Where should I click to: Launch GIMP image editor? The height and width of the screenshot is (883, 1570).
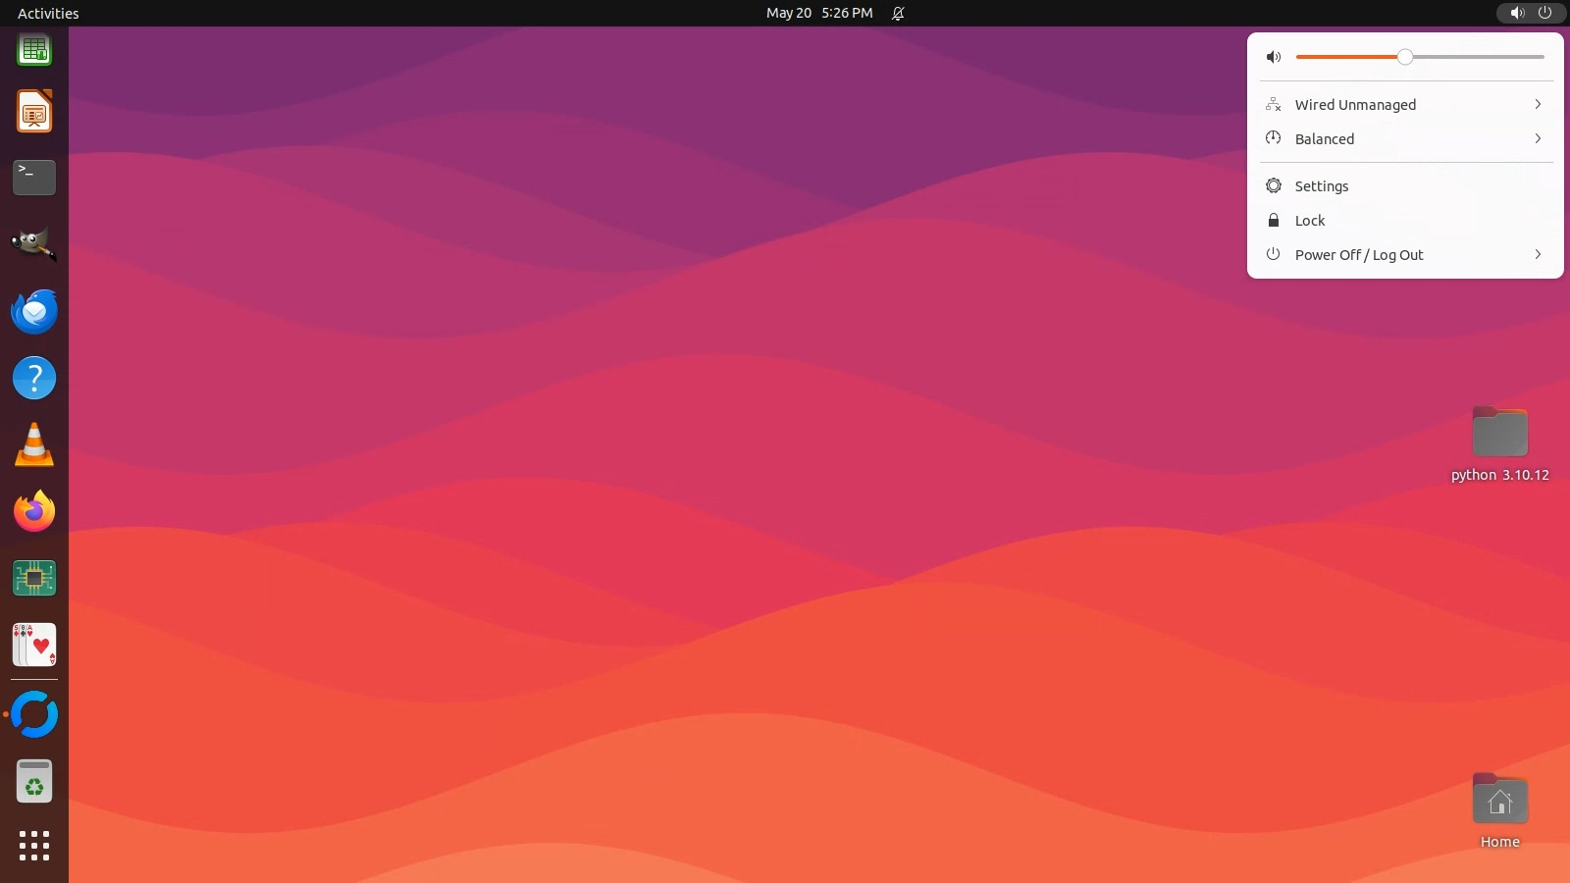click(x=34, y=244)
